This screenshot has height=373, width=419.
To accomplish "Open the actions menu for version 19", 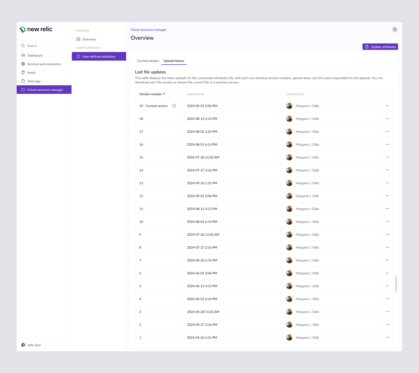I will pyautogui.click(x=387, y=106).
